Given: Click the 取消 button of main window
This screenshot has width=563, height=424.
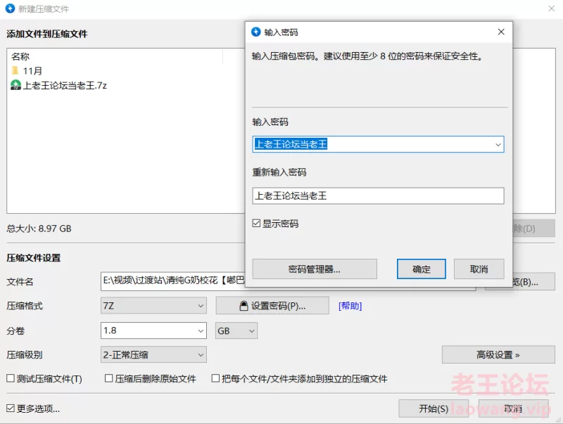Looking at the screenshot, I should (x=514, y=409).
